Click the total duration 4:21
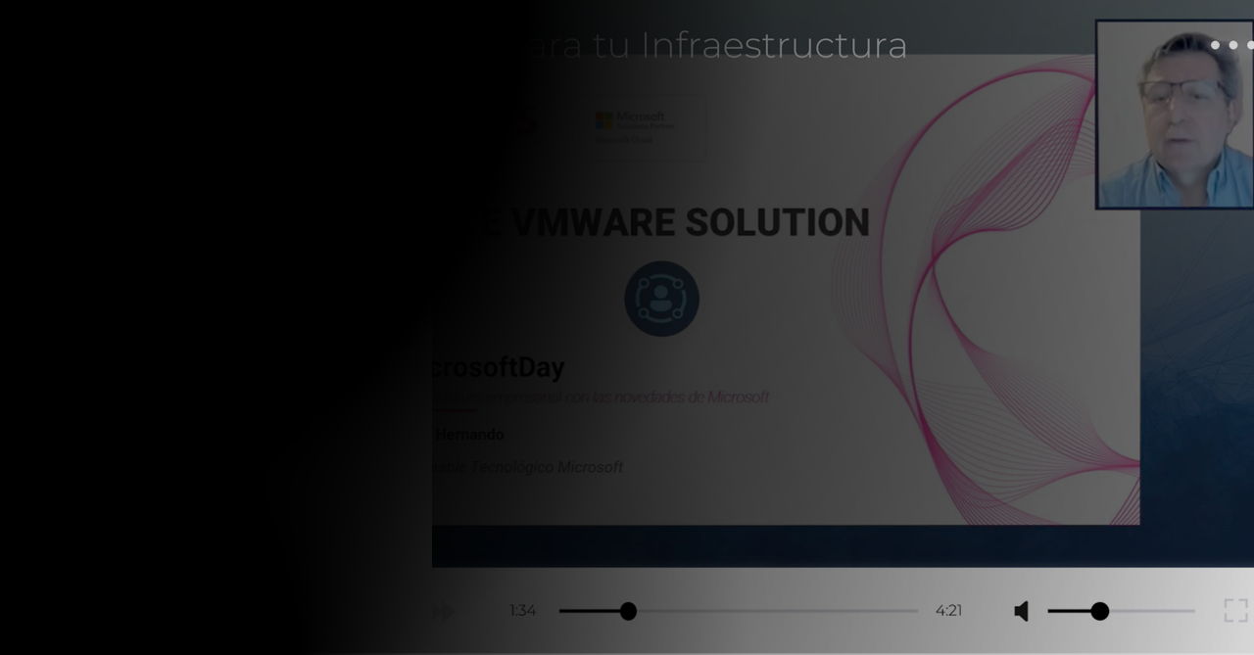 pyautogui.click(x=948, y=611)
